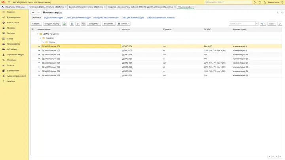Click the Создать button
The width and height of the screenshot is (285, 160).
(36, 24)
